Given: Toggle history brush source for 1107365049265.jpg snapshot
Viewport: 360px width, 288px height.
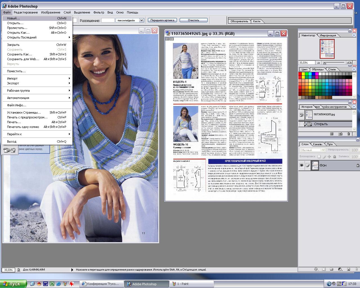Looking at the screenshot, I should [x=301, y=115].
